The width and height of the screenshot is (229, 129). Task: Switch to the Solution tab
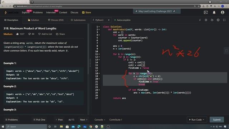33,20
